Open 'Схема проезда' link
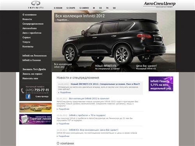The image size is (195, 146). (x=42, y=97)
